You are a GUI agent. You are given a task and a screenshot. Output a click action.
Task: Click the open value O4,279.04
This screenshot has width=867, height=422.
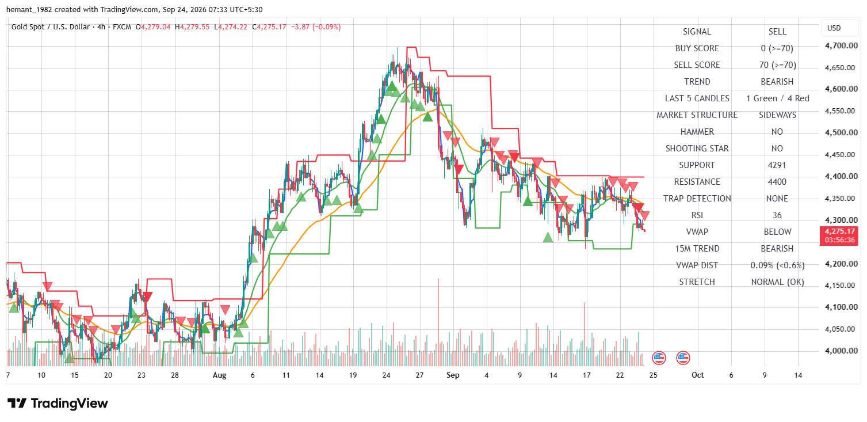(x=153, y=27)
